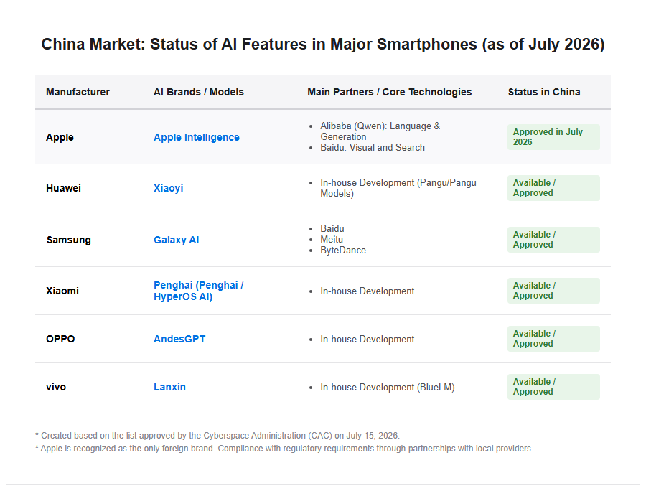The height and width of the screenshot is (496, 646).
Task: Click the table title heading
Action: coord(322,44)
